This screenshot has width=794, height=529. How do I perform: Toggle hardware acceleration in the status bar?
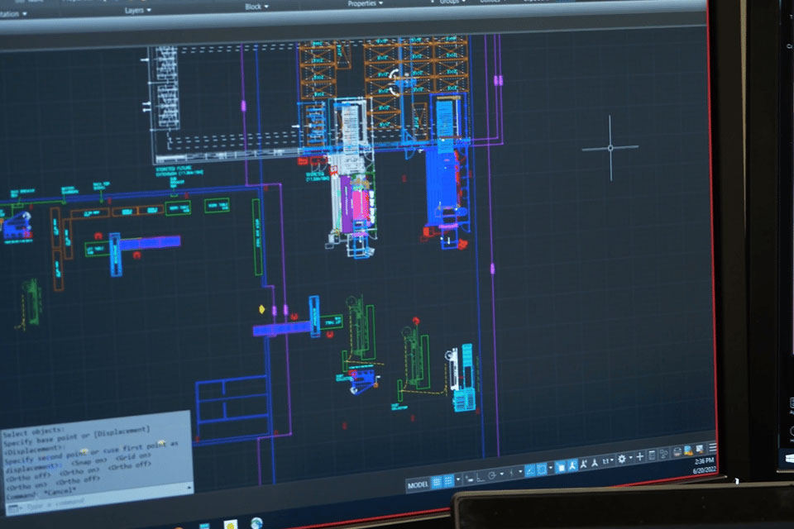[x=677, y=450]
